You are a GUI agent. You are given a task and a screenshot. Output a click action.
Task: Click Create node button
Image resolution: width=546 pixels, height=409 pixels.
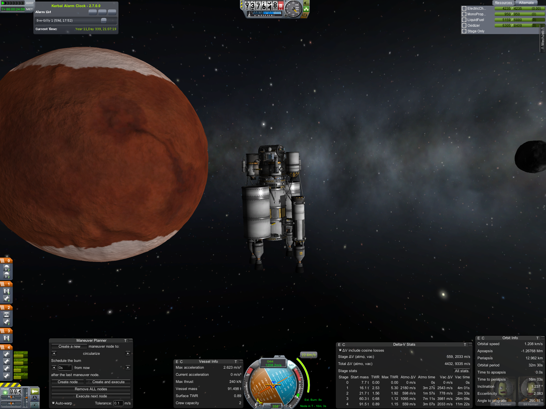(68, 382)
